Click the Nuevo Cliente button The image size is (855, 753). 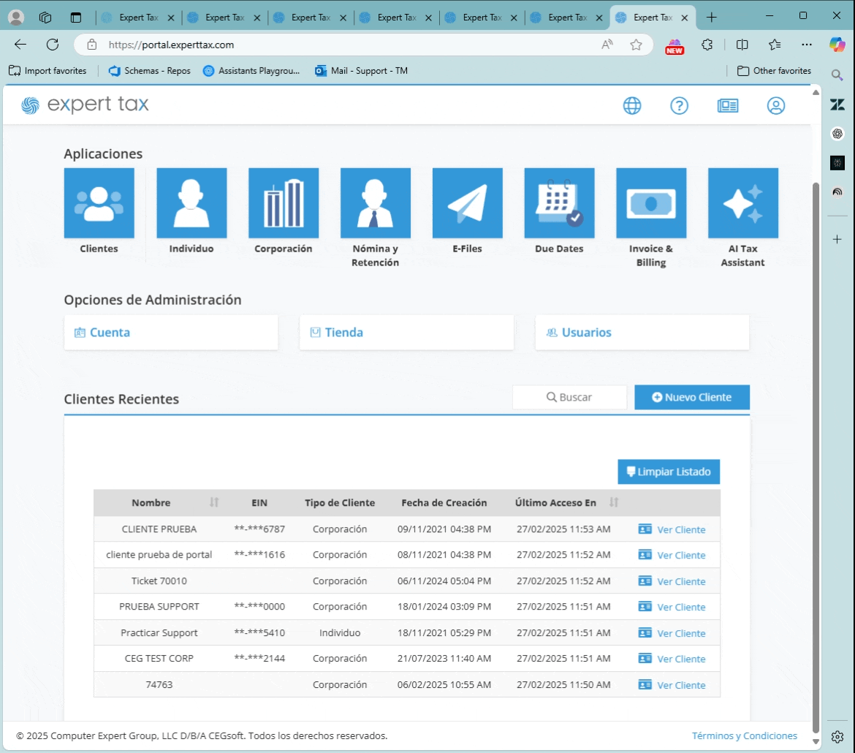pos(692,397)
